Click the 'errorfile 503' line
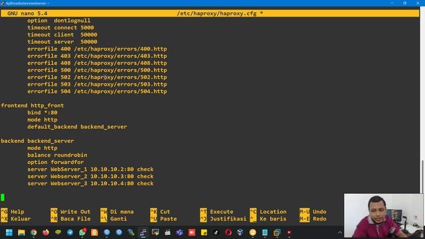Screen dimensions: 425x239 pyautogui.click(x=97, y=84)
